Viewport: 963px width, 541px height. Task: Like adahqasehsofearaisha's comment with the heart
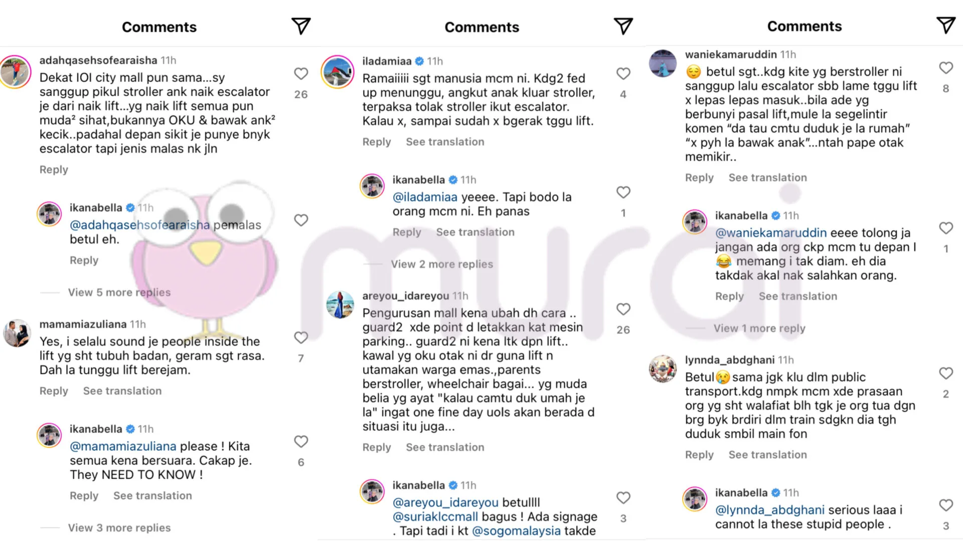coord(301,74)
